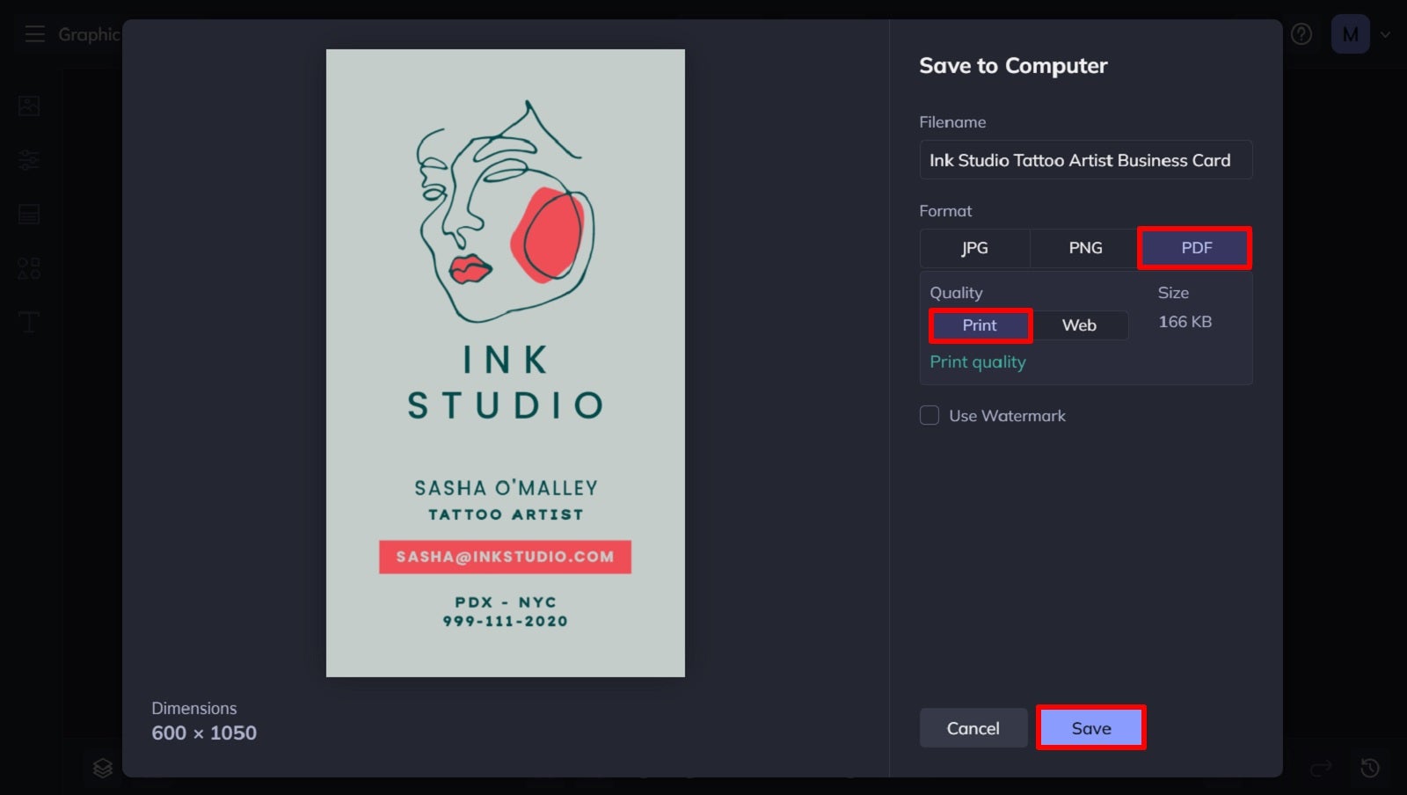The image size is (1407, 795).
Task: Click the Filename input field
Action: click(x=1085, y=160)
